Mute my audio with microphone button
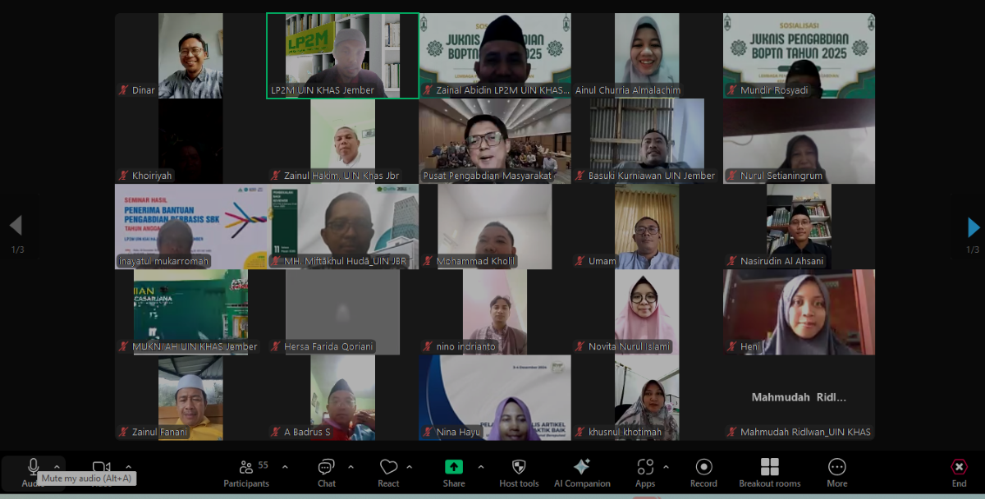 pos(34,466)
